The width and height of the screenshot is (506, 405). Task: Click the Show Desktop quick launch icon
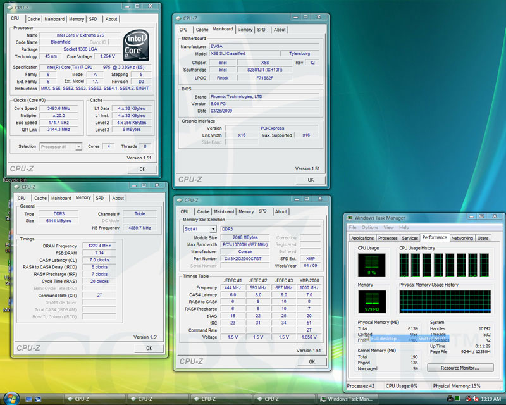click(28, 399)
